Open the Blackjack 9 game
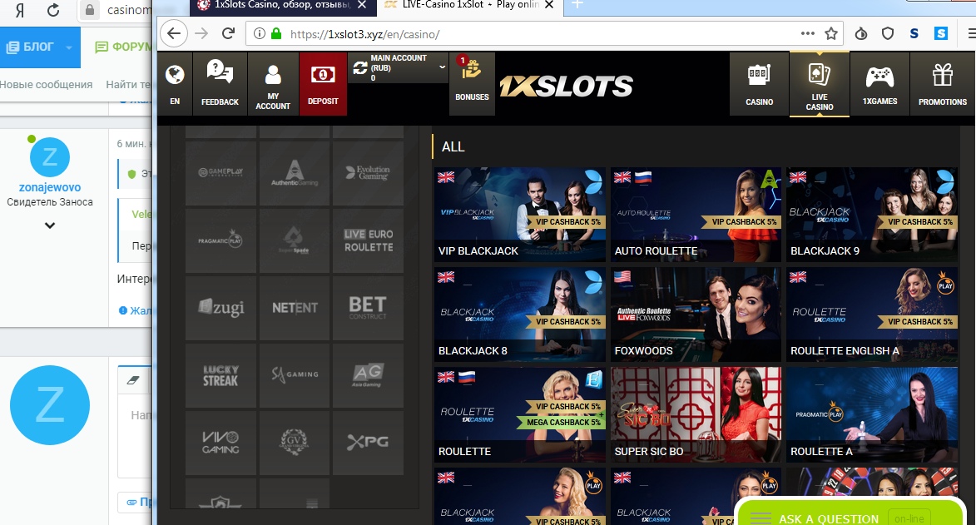Viewport: 976px width, 525px height. [x=872, y=214]
